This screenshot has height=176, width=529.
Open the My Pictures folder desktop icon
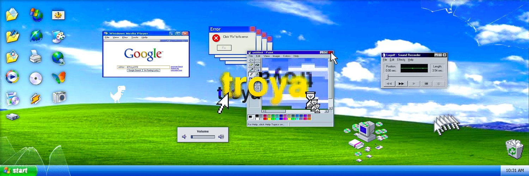(12, 56)
